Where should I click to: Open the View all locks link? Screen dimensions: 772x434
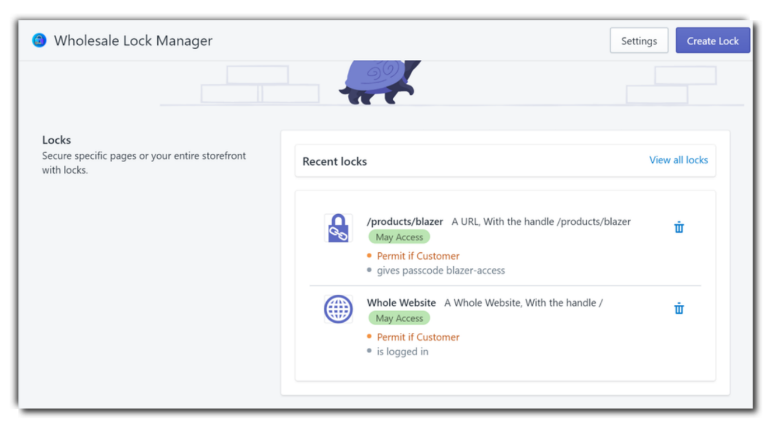point(678,160)
